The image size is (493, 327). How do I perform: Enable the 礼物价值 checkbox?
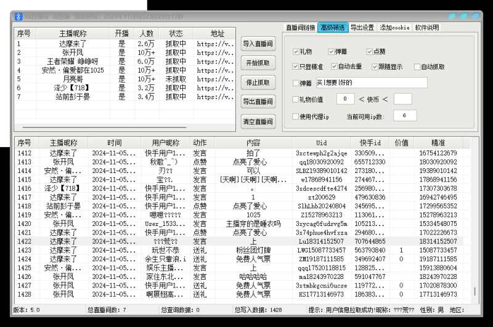(296, 99)
